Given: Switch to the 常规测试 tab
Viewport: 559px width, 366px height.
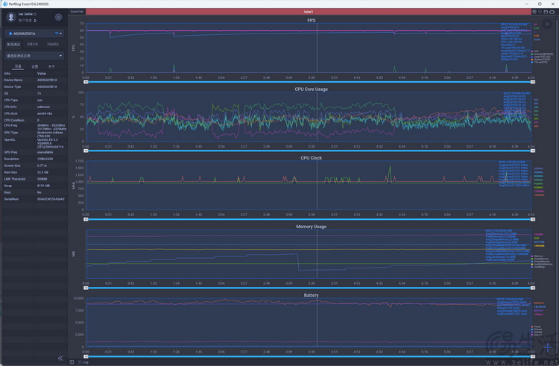Looking at the screenshot, I should tap(13, 45).
